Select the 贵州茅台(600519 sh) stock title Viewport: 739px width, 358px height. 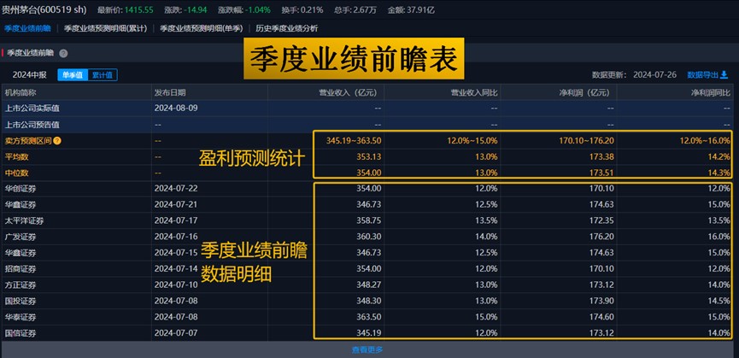pos(45,9)
